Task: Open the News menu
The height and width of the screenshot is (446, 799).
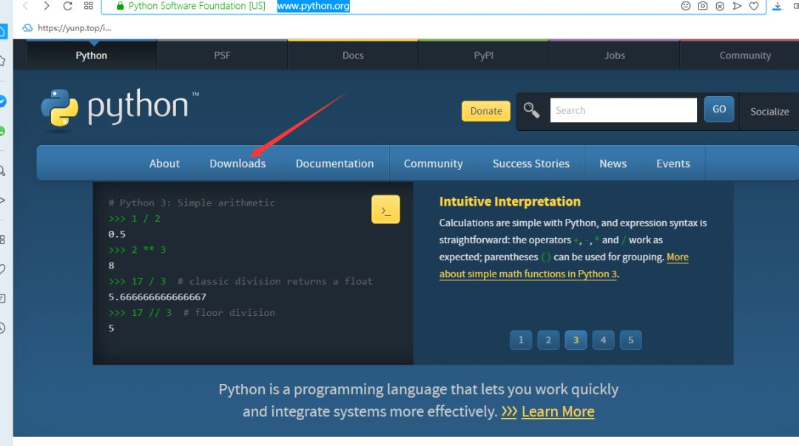Action: 613,163
